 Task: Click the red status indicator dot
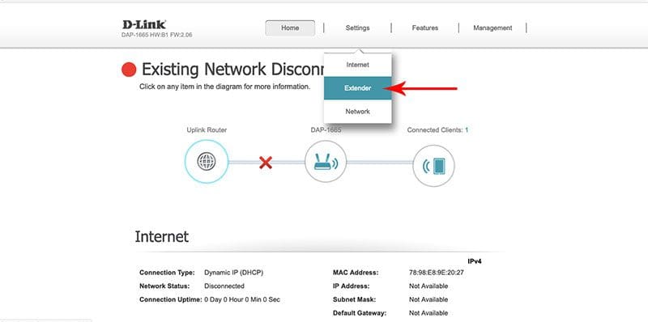click(x=129, y=70)
